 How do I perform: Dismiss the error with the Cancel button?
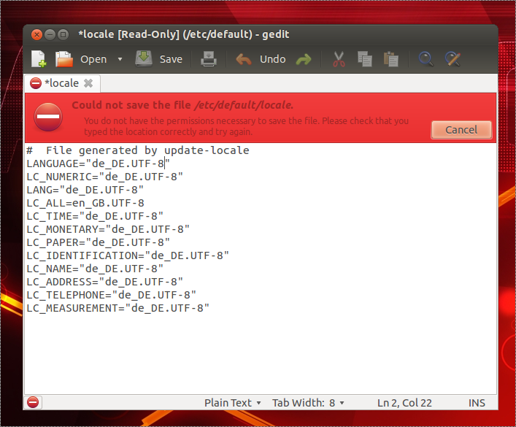[x=461, y=130]
